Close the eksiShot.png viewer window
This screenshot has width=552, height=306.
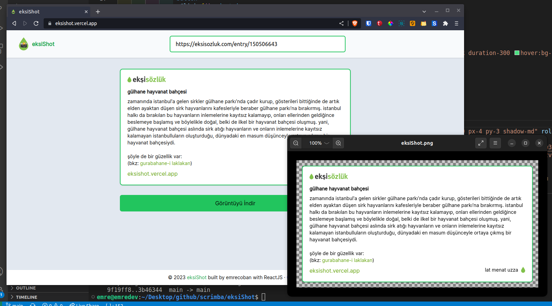(x=539, y=143)
